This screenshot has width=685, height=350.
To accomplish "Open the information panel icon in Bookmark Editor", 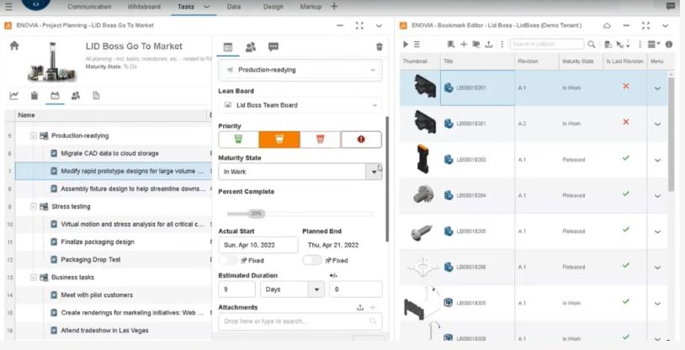I will 669,44.
